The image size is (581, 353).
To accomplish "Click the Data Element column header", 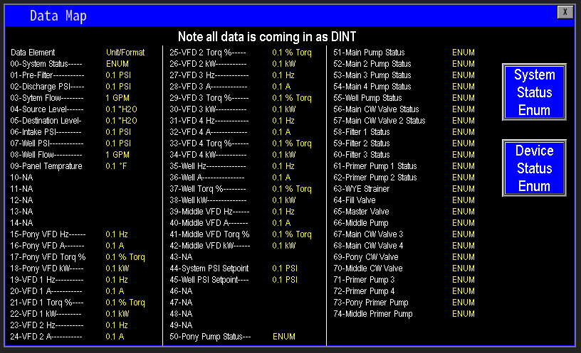I will pos(33,53).
